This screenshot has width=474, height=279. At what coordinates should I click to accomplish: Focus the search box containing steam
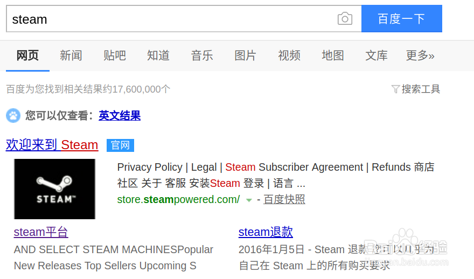(x=184, y=18)
